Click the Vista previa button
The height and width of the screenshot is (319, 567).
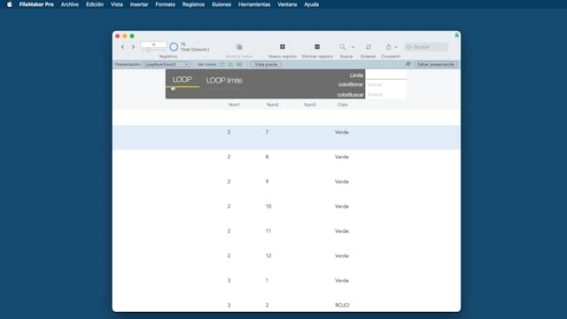coord(266,65)
